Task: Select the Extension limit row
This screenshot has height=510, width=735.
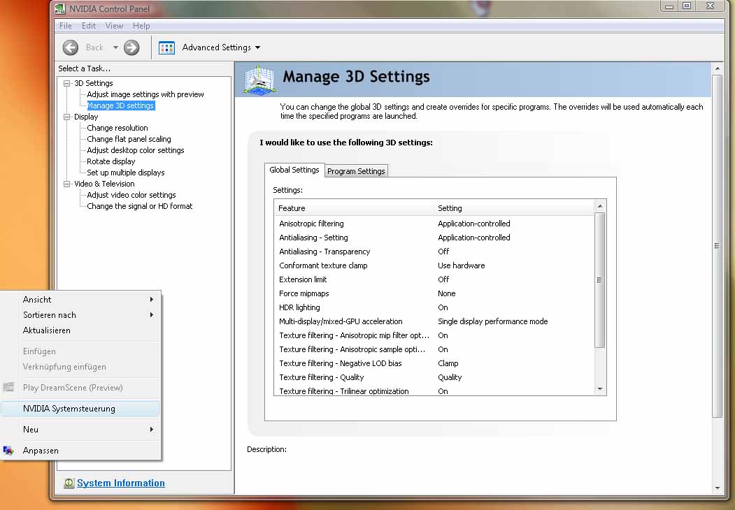Action: point(434,279)
